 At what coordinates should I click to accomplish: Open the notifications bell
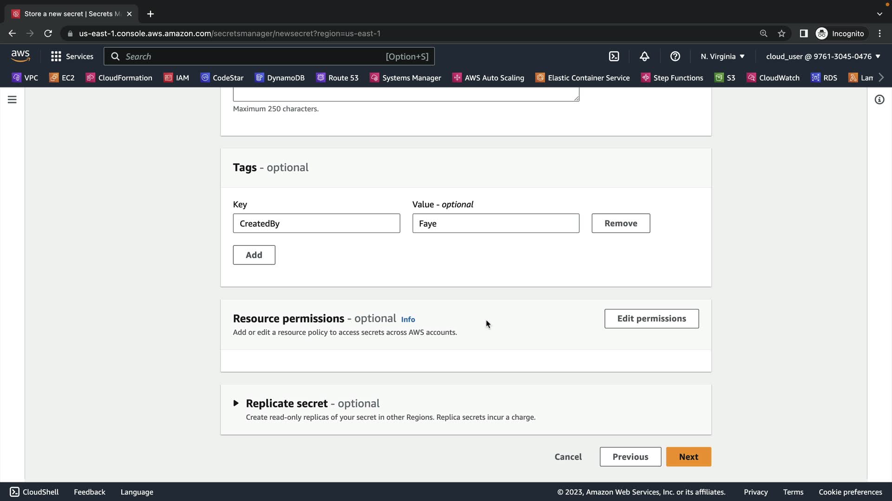coord(644,56)
